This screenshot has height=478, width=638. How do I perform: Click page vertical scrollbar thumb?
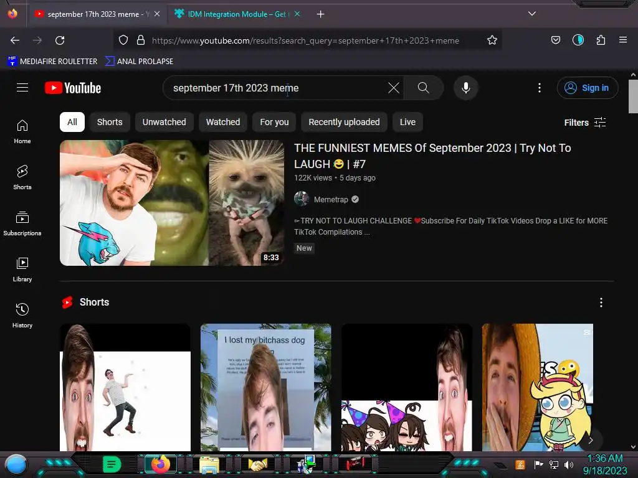(x=633, y=96)
